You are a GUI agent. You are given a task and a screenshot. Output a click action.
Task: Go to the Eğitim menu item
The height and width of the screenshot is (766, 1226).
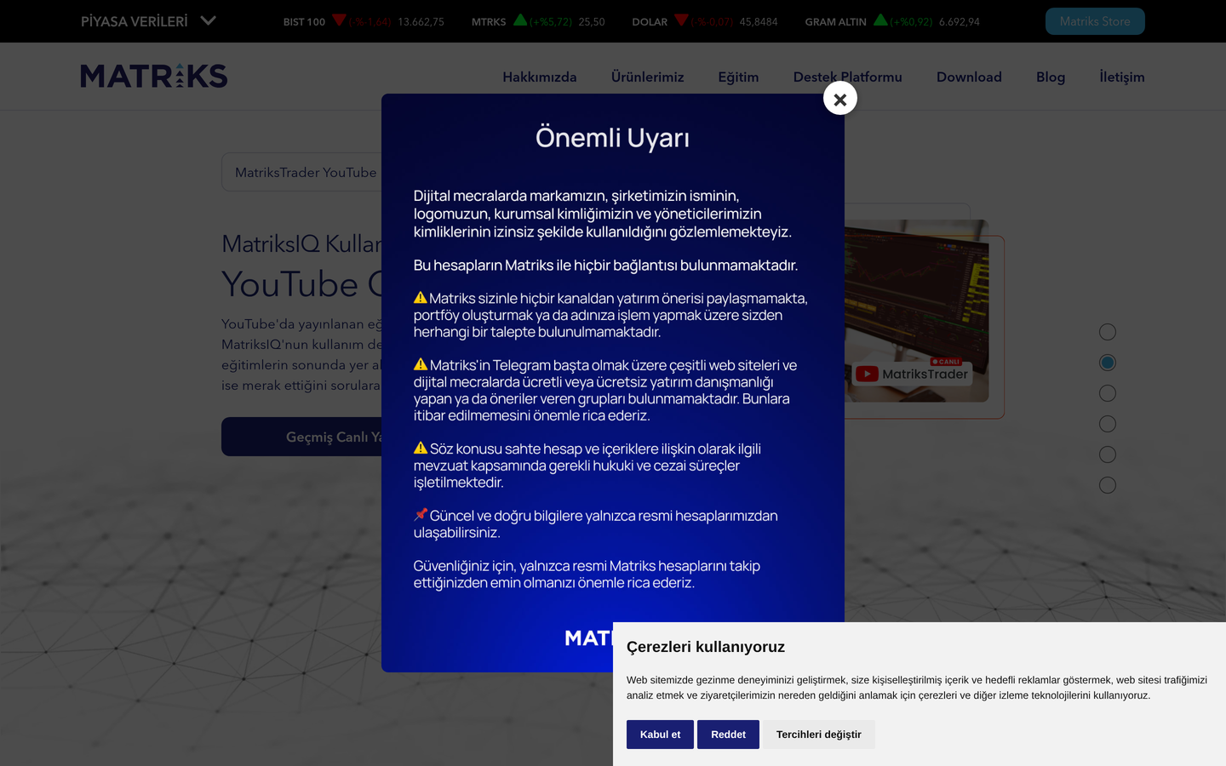coord(738,77)
